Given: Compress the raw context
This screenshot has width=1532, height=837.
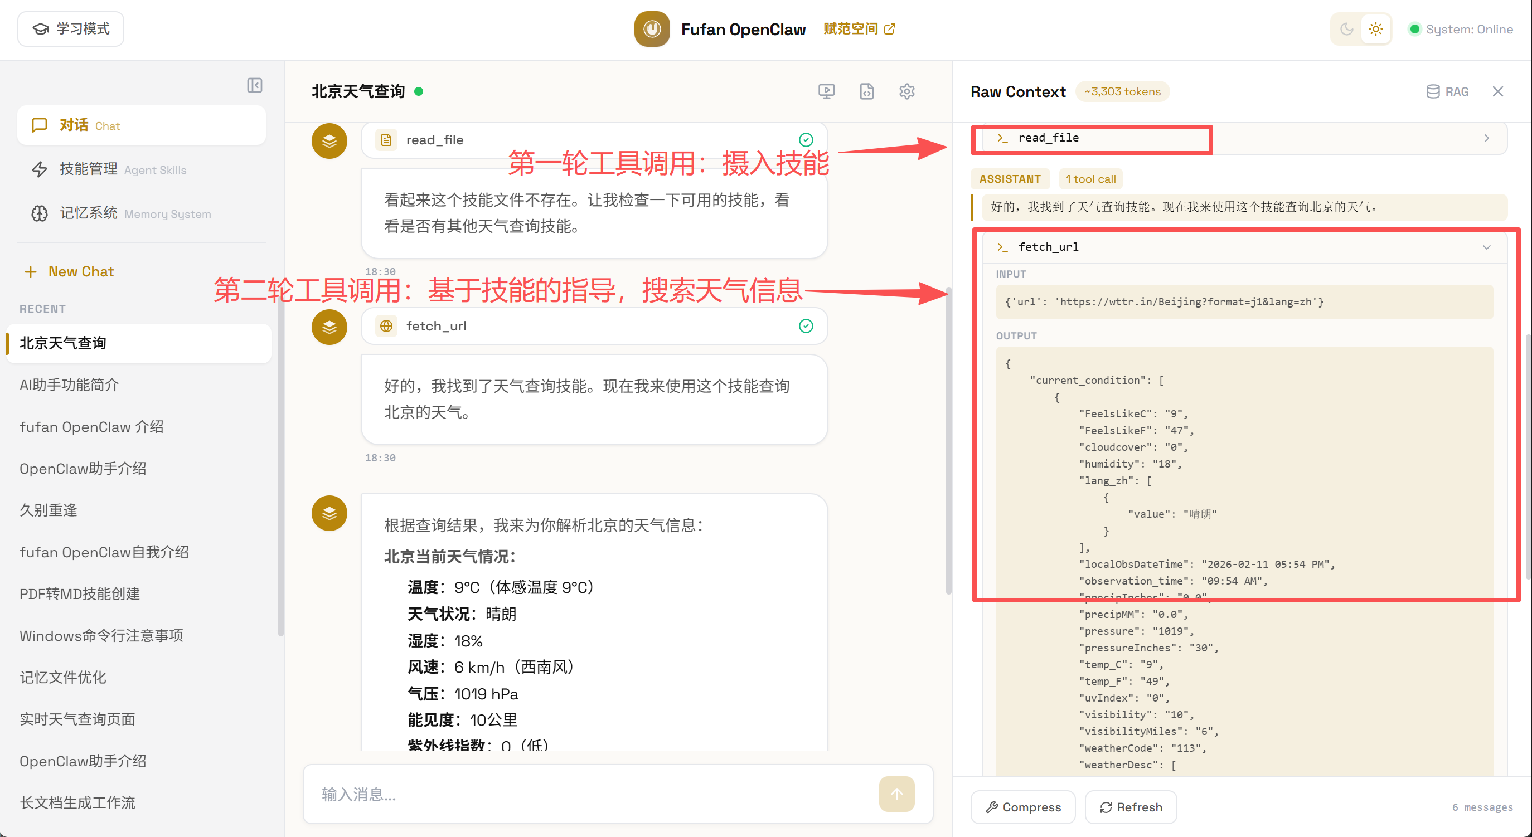Looking at the screenshot, I should point(1023,807).
